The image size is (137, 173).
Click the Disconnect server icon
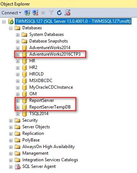pyautogui.click(x=35, y=12)
